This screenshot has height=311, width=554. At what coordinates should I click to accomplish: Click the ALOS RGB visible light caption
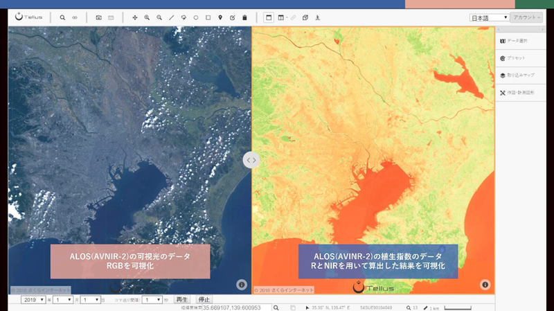point(130,261)
